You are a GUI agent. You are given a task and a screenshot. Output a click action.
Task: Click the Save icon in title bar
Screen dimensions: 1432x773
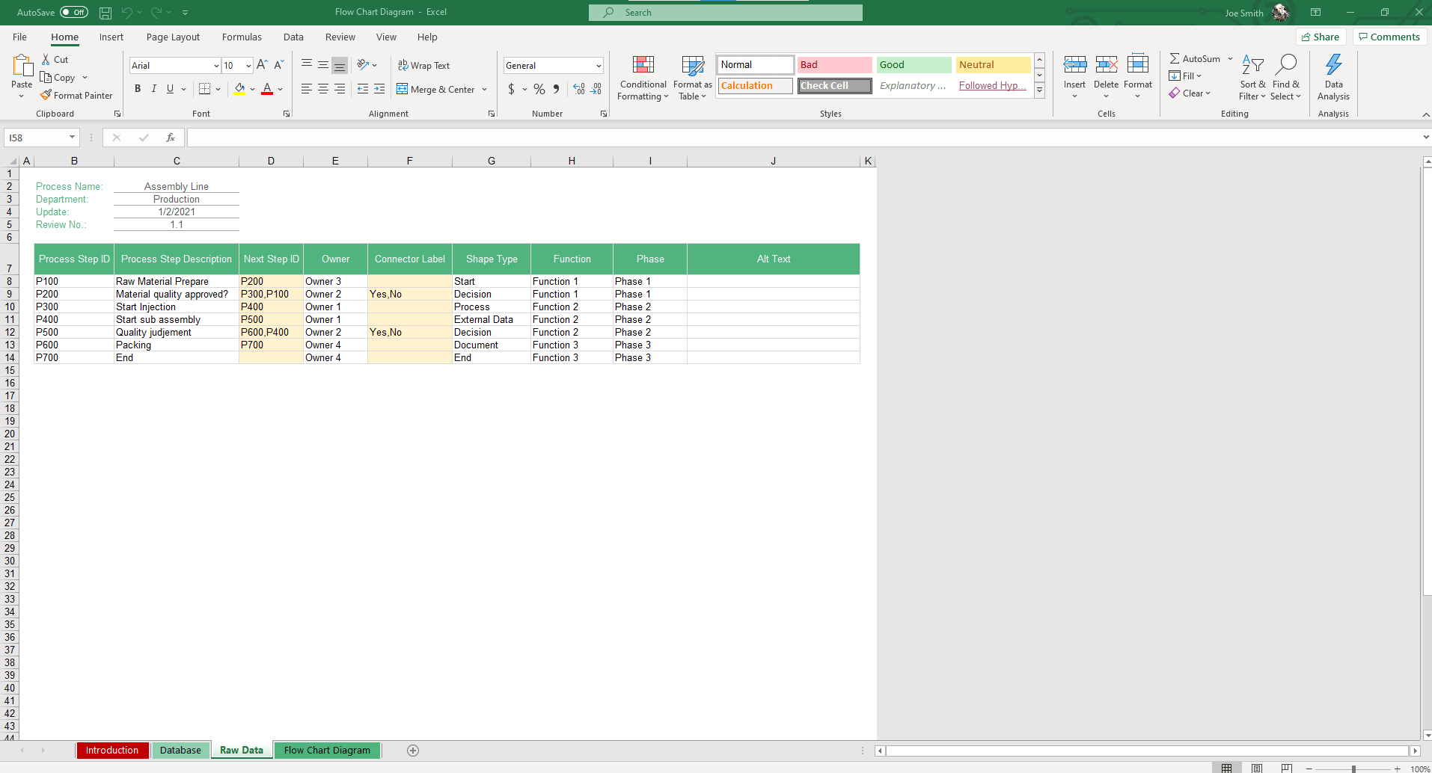click(x=105, y=13)
